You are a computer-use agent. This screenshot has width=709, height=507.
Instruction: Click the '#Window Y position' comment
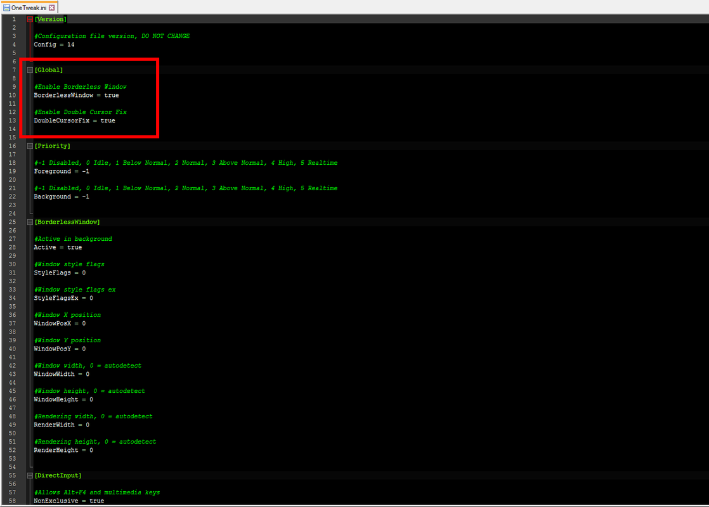point(67,340)
